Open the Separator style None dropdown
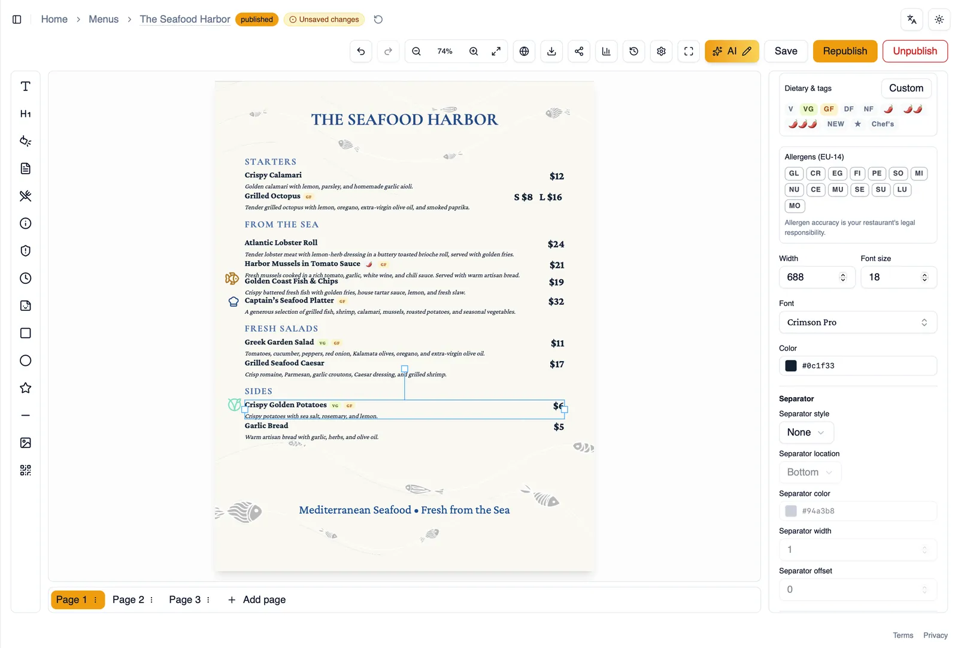The height and width of the screenshot is (648, 958). [x=806, y=432]
